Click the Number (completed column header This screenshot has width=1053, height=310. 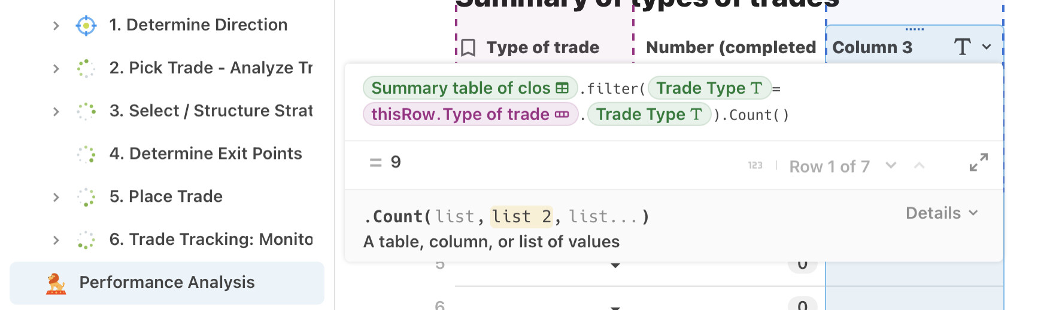pyautogui.click(x=731, y=48)
